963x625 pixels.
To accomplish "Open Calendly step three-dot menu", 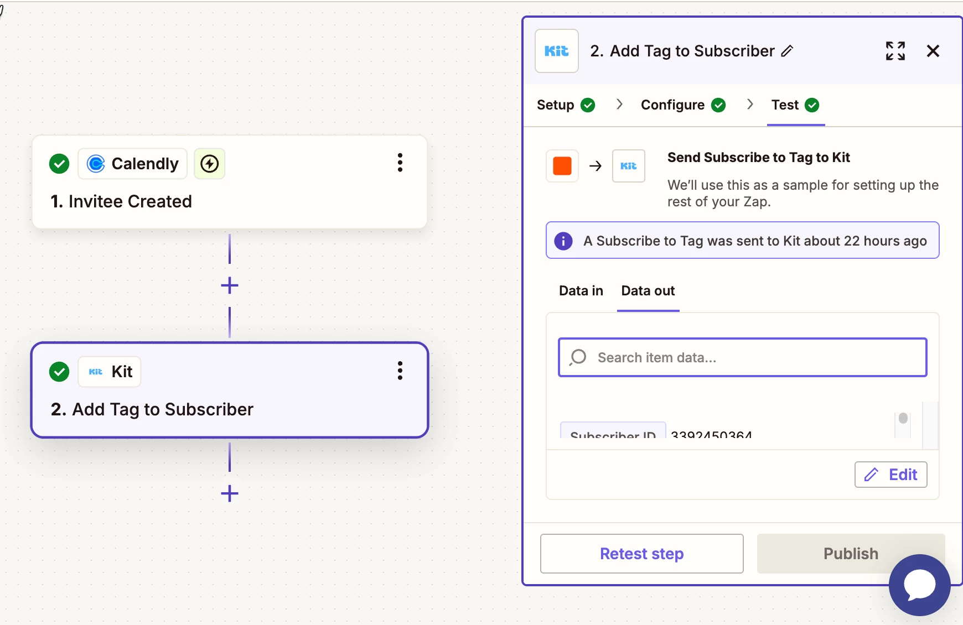I will [400, 163].
